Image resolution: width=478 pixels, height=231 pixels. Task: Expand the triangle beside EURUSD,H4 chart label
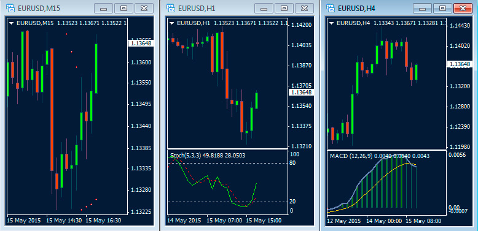click(331, 23)
